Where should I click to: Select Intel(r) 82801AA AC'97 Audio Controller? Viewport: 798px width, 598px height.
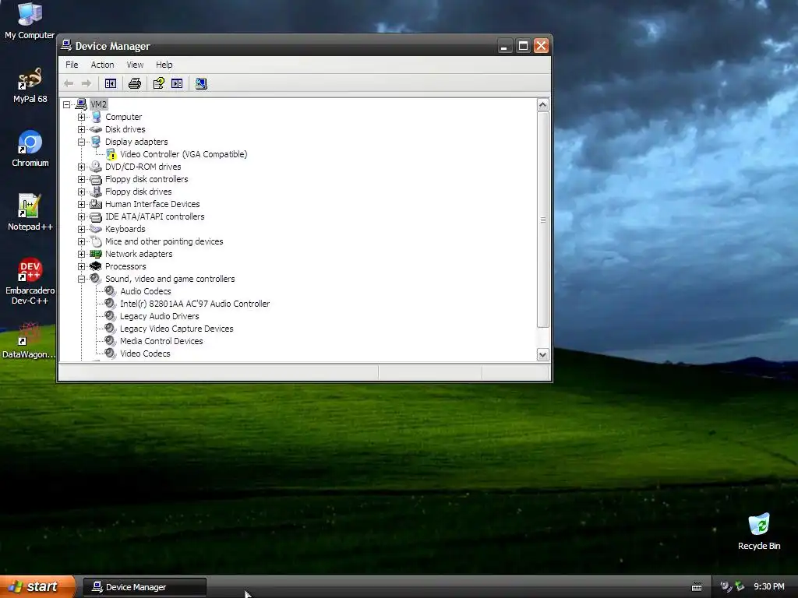point(195,304)
